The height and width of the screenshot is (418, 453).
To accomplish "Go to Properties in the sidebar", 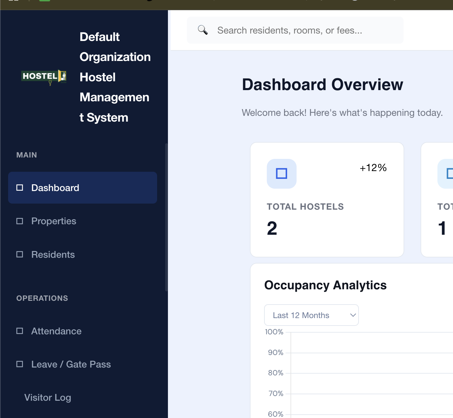I will pos(83,221).
